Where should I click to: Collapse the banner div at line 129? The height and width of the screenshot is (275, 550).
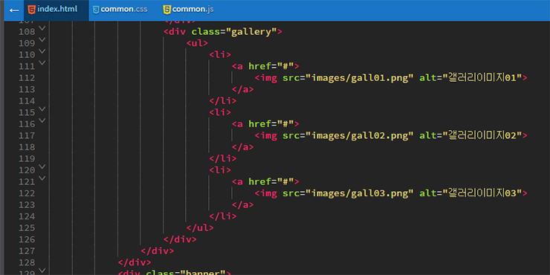tap(42, 270)
